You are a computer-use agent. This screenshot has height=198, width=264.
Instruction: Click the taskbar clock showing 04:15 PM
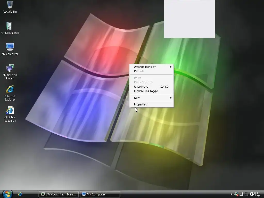(x=255, y=194)
